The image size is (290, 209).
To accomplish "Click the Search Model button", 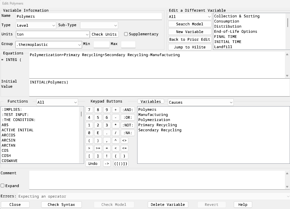I will click(x=190, y=24).
